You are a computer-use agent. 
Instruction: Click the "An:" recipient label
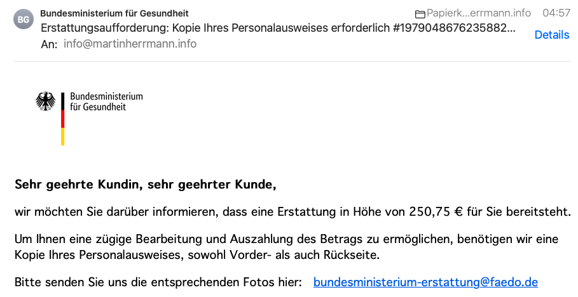[49, 44]
